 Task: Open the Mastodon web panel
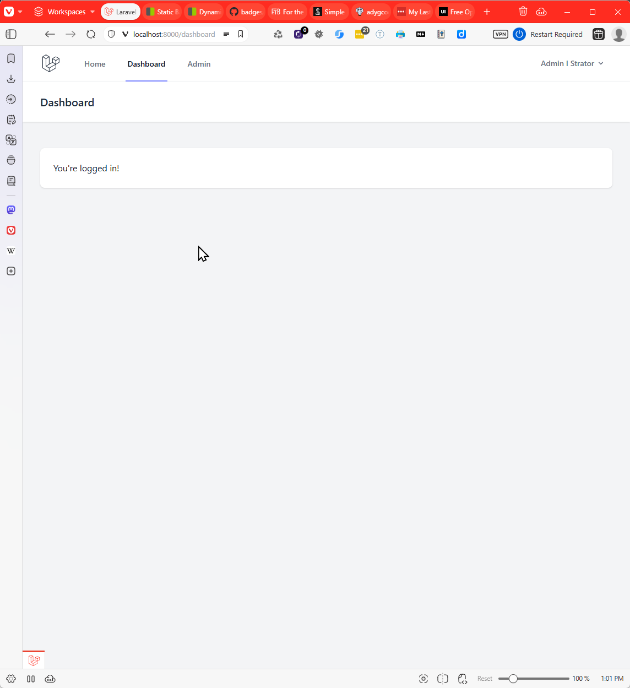click(x=11, y=210)
